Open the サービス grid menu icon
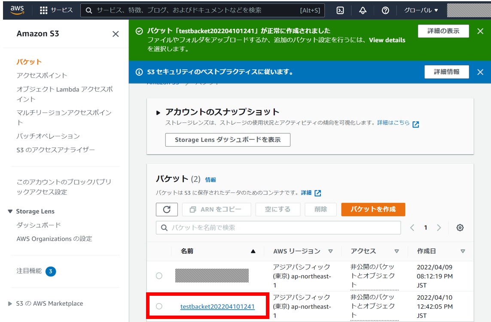 (43, 10)
